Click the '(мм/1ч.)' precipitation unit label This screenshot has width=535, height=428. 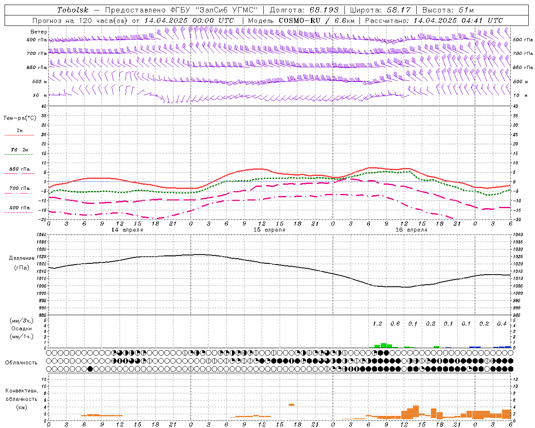pos(22,336)
